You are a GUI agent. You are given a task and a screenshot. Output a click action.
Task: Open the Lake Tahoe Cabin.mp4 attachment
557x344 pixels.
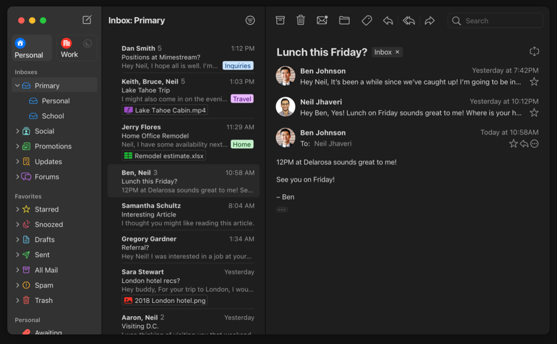pos(165,110)
